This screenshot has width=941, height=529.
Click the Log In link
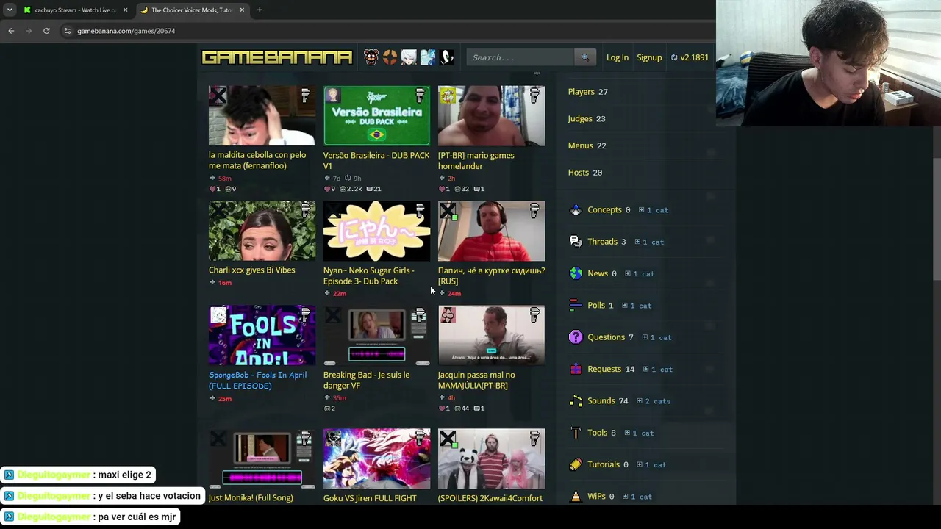(x=618, y=57)
